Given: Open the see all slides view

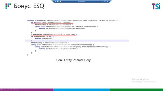Looking at the screenshot, I should point(11,89).
